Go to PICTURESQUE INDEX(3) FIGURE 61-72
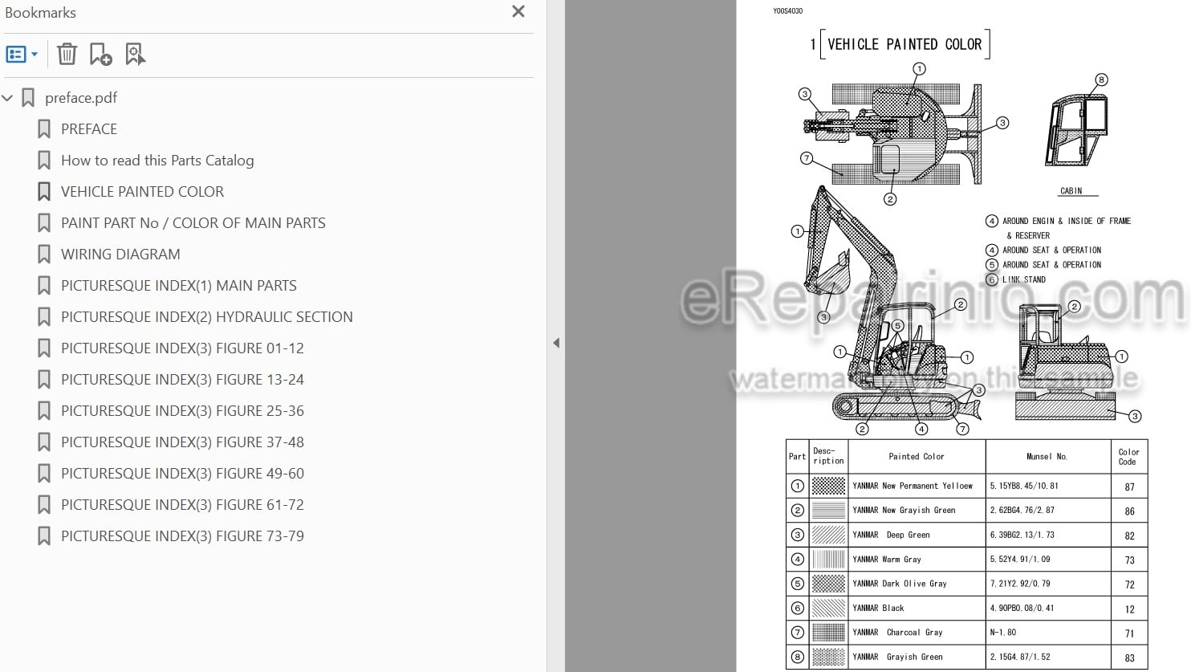The width and height of the screenshot is (1191, 672). [x=183, y=505]
